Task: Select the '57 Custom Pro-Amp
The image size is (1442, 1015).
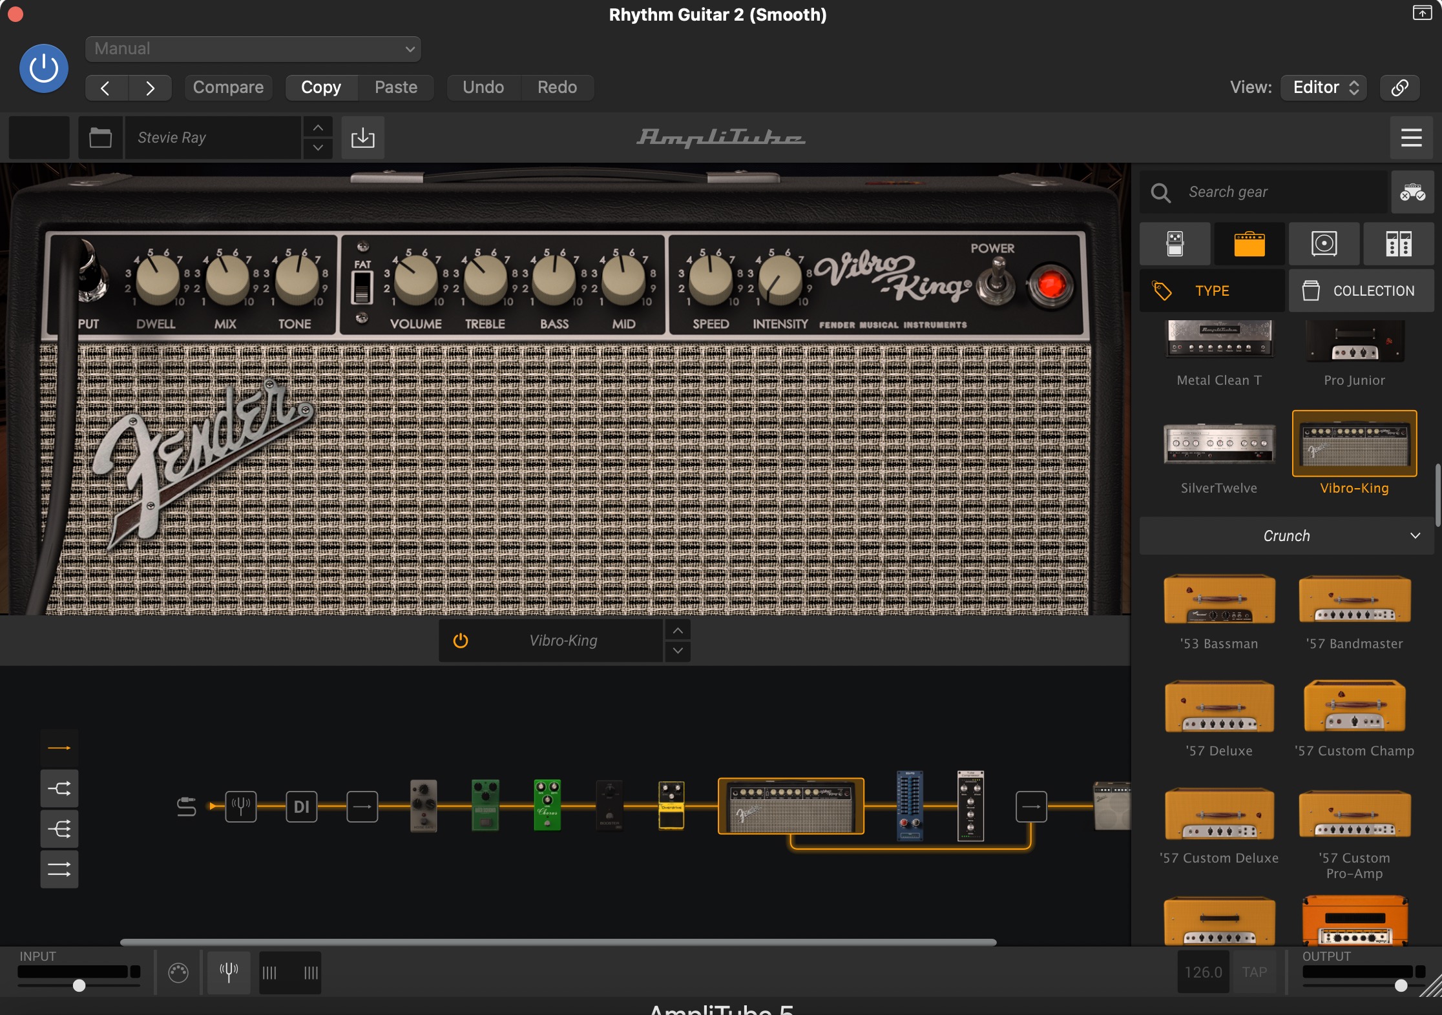Action: [x=1354, y=834]
